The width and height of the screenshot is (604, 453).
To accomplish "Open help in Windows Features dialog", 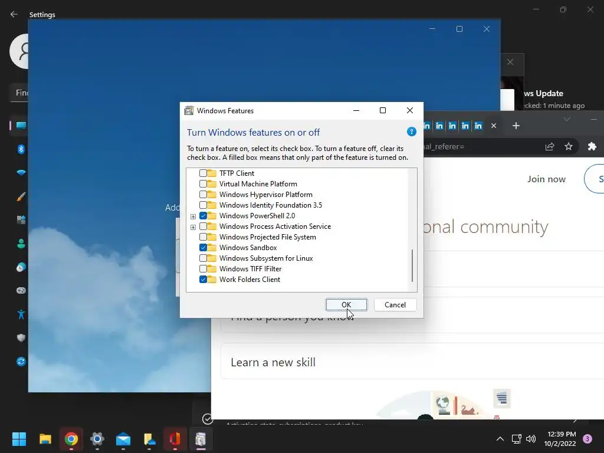I will point(411,132).
